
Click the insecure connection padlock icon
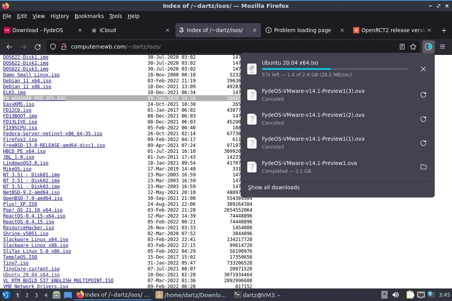pos(64,47)
